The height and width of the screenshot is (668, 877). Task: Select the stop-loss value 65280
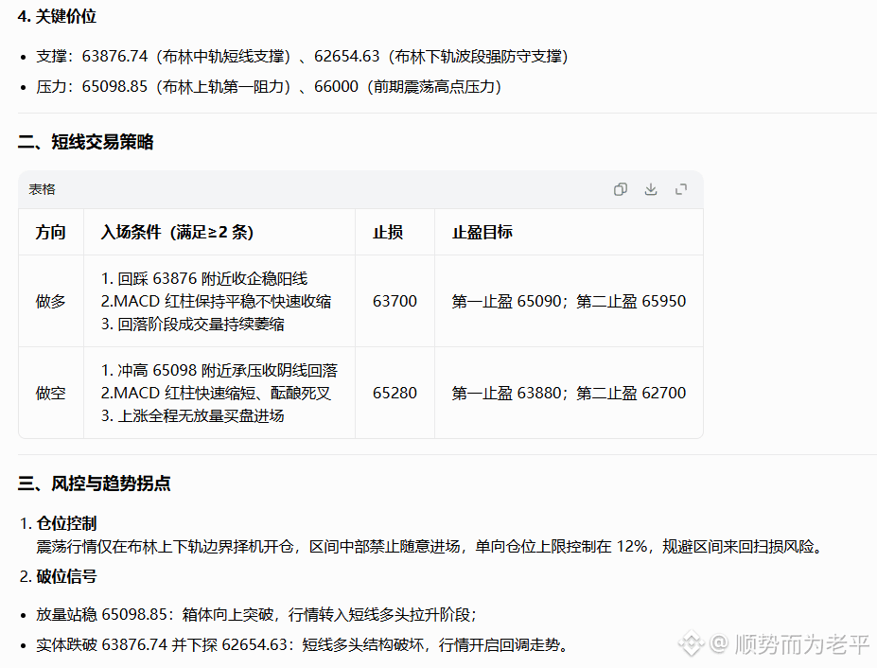pos(395,393)
